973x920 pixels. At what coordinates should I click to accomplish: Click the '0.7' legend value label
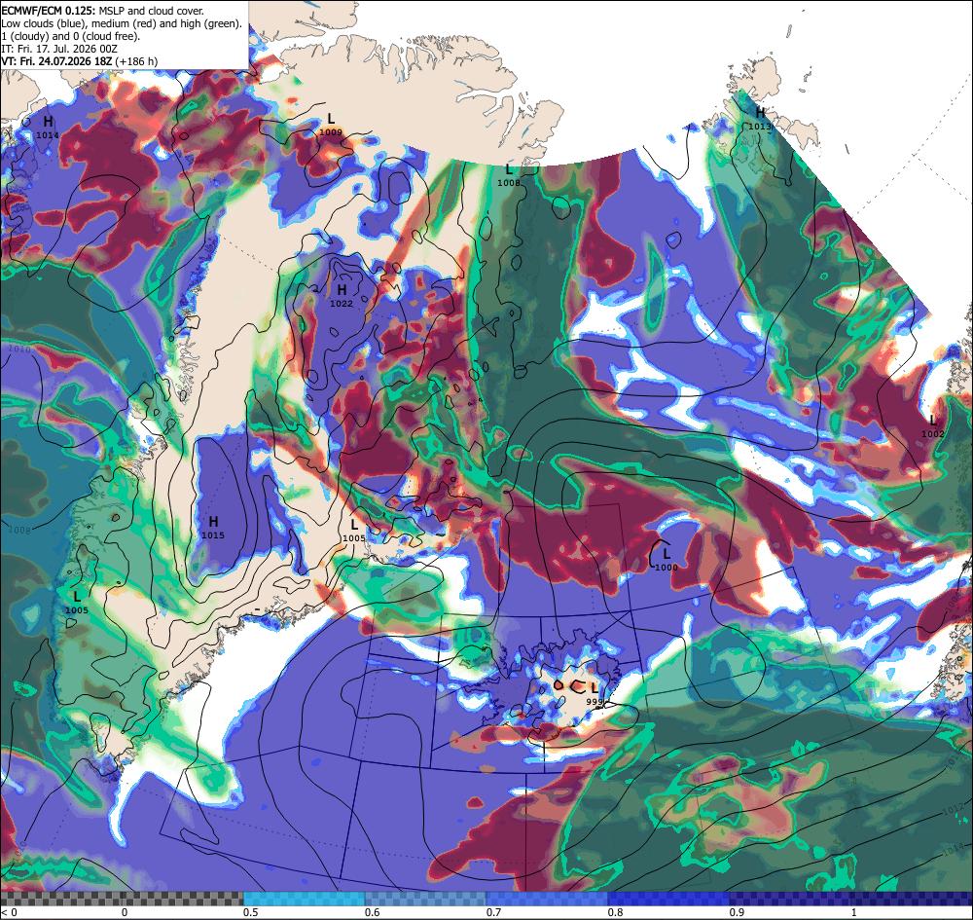point(494,912)
